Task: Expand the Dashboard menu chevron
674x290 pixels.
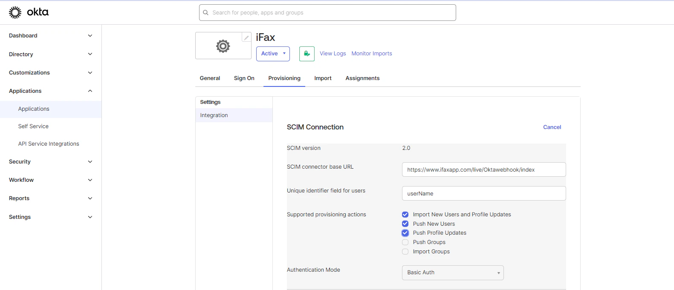Action: tap(90, 36)
